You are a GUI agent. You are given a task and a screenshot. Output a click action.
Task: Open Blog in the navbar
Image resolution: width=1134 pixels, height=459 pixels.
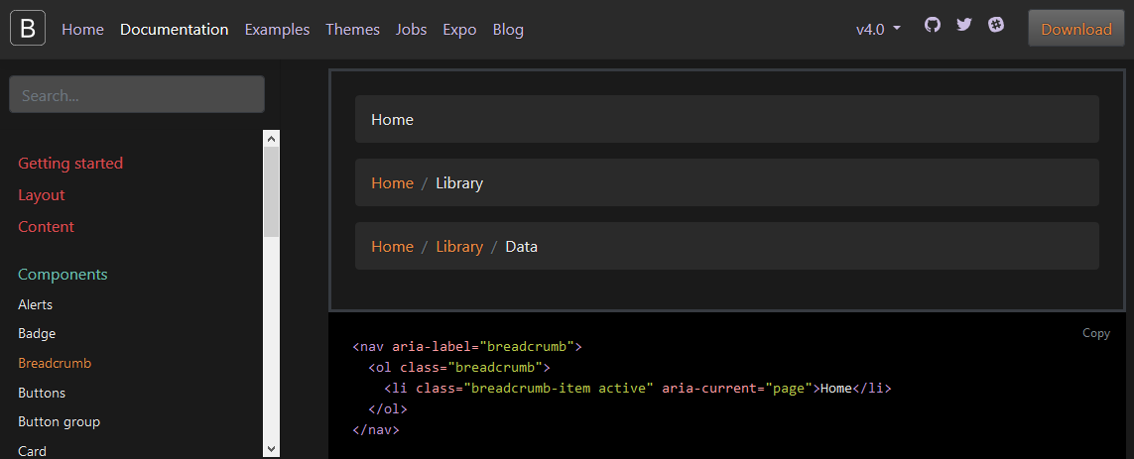tap(508, 30)
